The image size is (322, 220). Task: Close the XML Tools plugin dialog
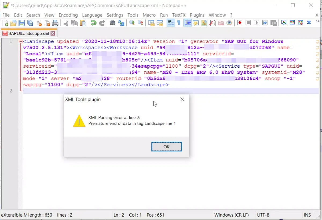[182, 99]
